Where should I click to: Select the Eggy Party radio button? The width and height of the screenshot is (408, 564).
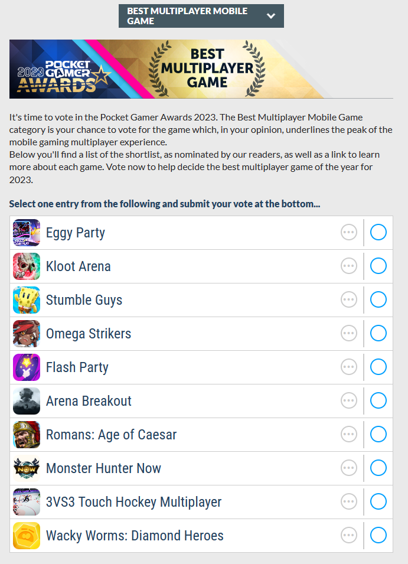coord(378,233)
